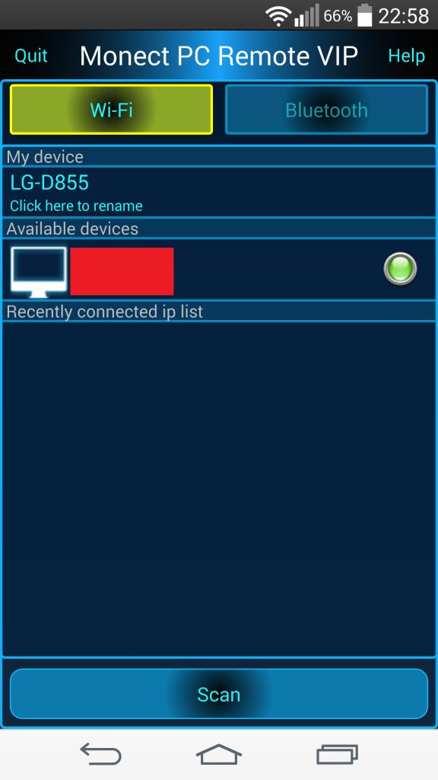Tap the Wi-Fi signal status icon

[278, 17]
